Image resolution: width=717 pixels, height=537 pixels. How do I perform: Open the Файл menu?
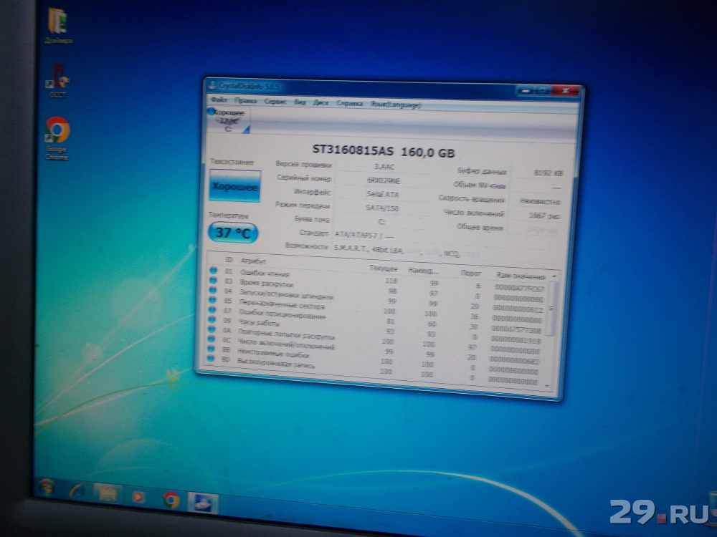click(219, 102)
